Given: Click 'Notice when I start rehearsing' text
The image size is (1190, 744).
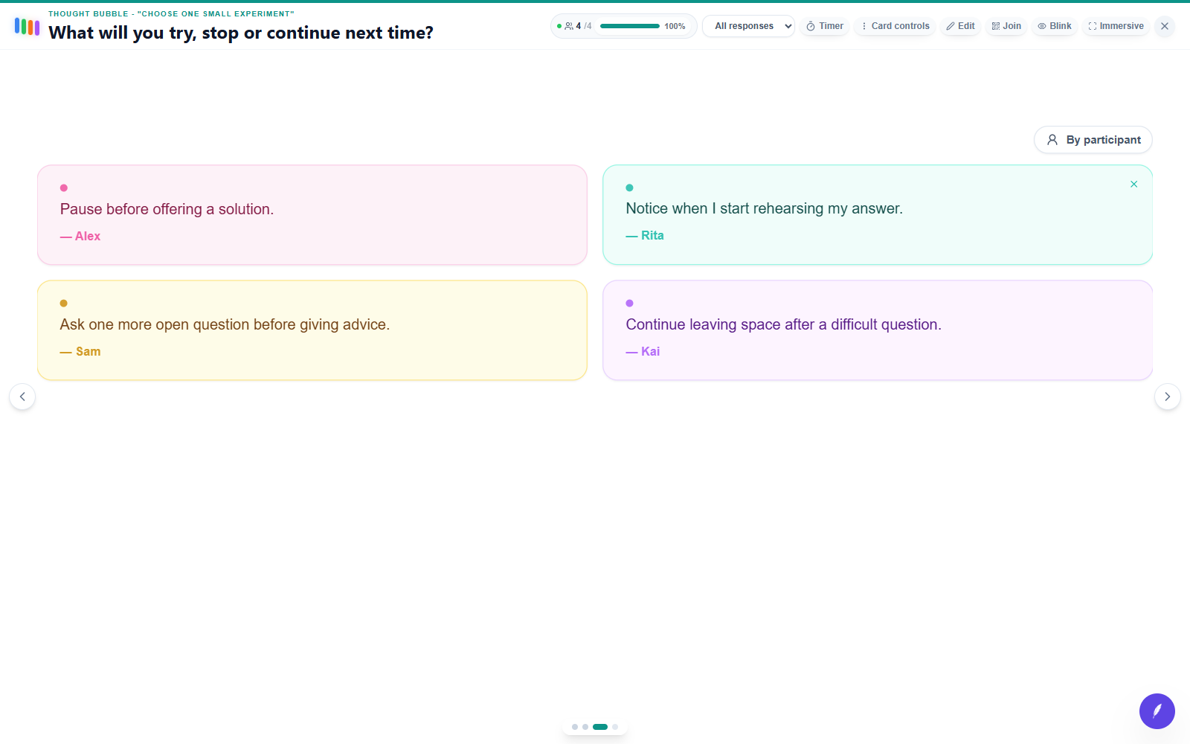Looking at the screenshot, I should pos(764,208).
